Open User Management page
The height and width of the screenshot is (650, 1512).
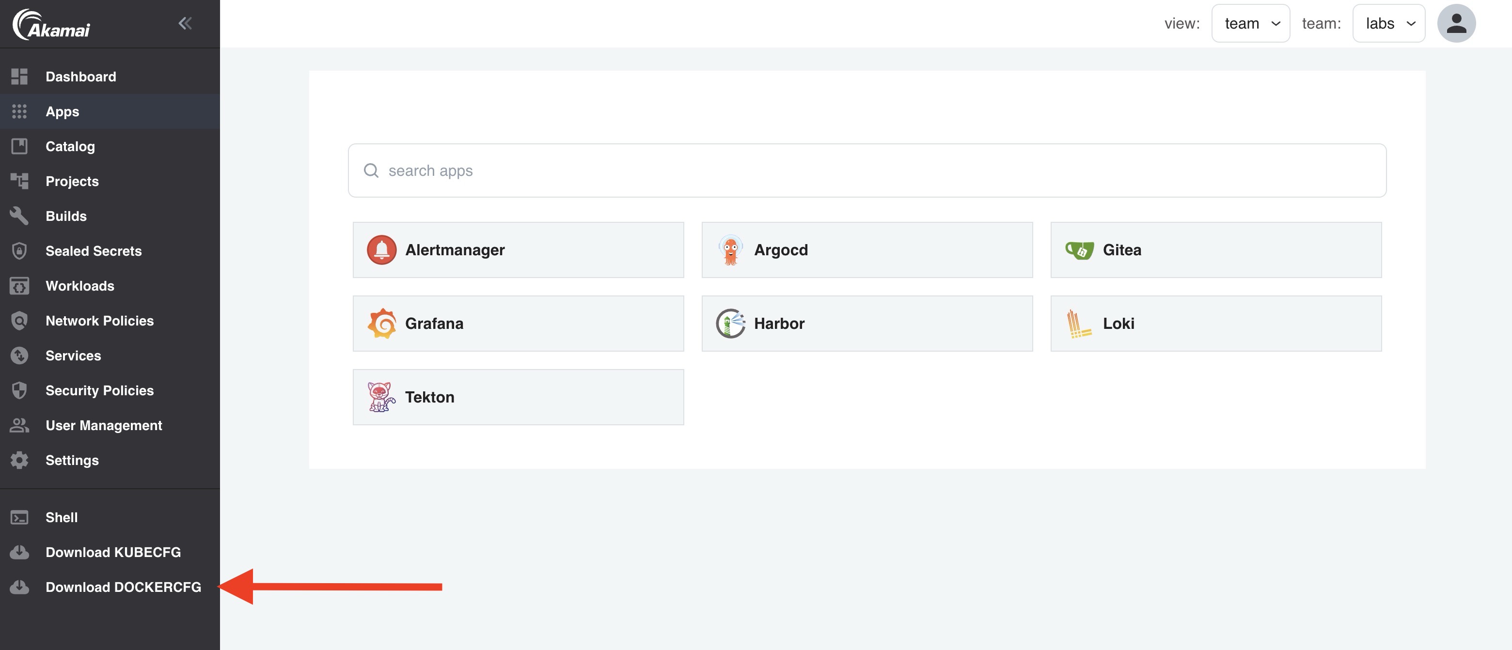pyautogui.click(x=110, y=425)
